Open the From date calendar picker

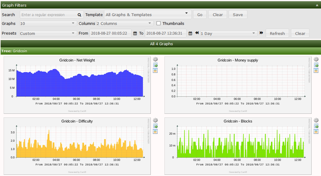coord(135,33)
